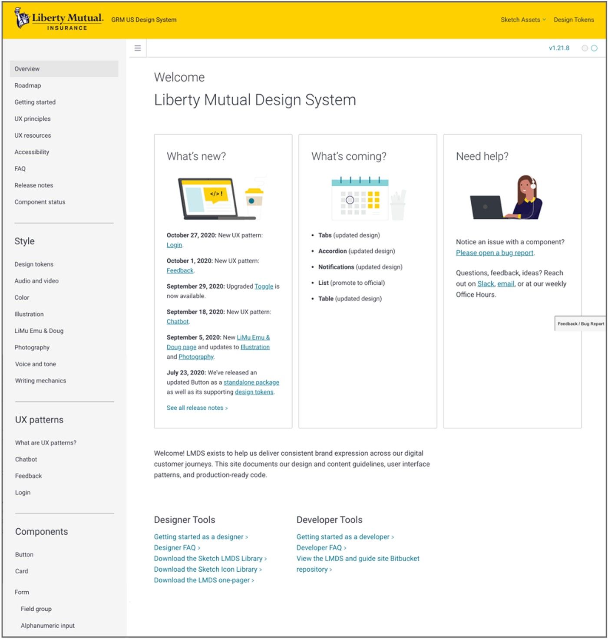Open the Developer FAQ link
The width and height of the screenshot is (608, 639).
[321, 548]
